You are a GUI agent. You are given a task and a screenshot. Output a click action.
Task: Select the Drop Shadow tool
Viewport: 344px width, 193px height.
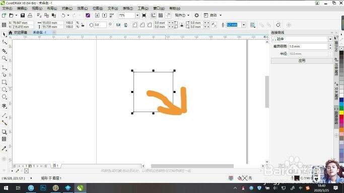point(4,132)
